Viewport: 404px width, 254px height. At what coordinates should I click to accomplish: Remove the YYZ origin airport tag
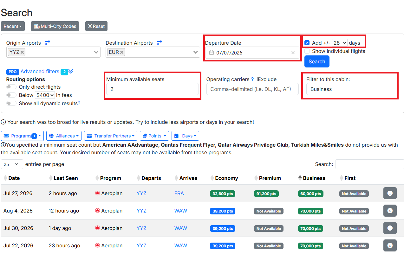pyautogui.click(x=22, y=52)
